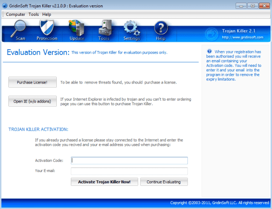This screenshot has height=209, width=272.
Task: Click the Continue Evaluating button
Action: (x=164, y=182)
